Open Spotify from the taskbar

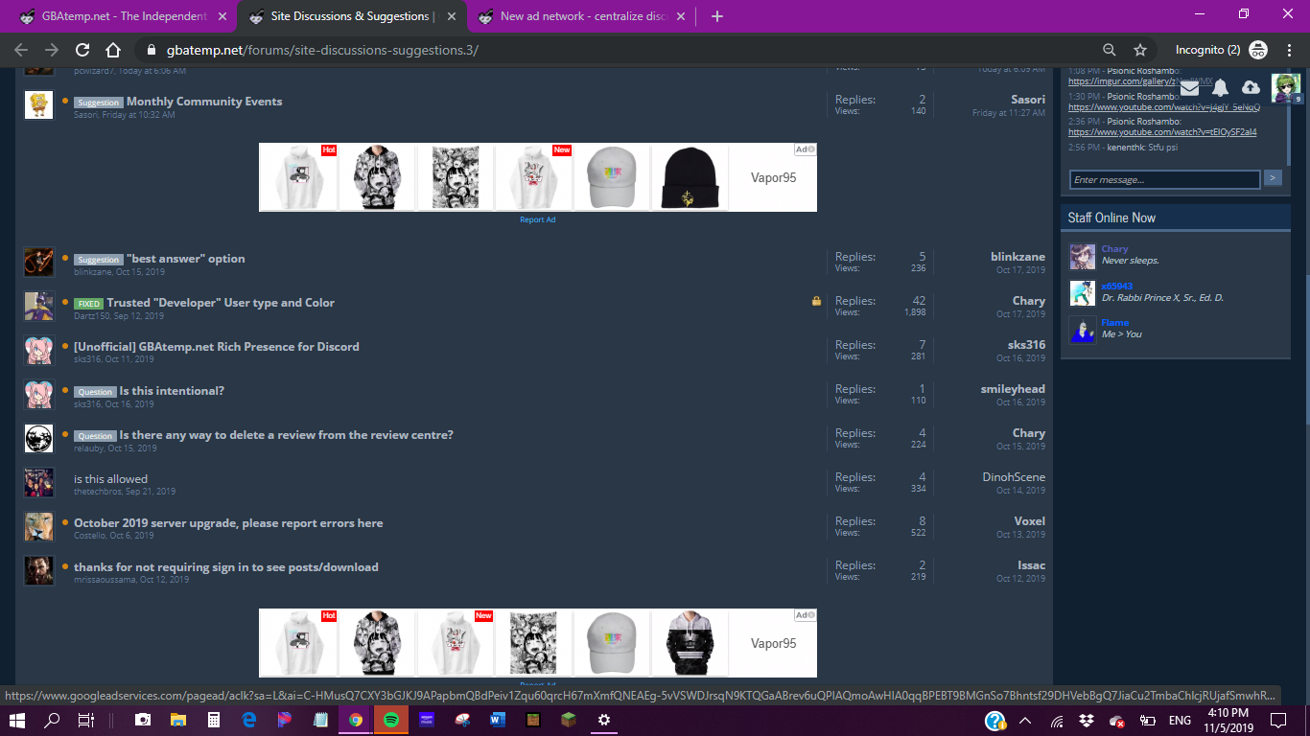(x=391, y=720)
